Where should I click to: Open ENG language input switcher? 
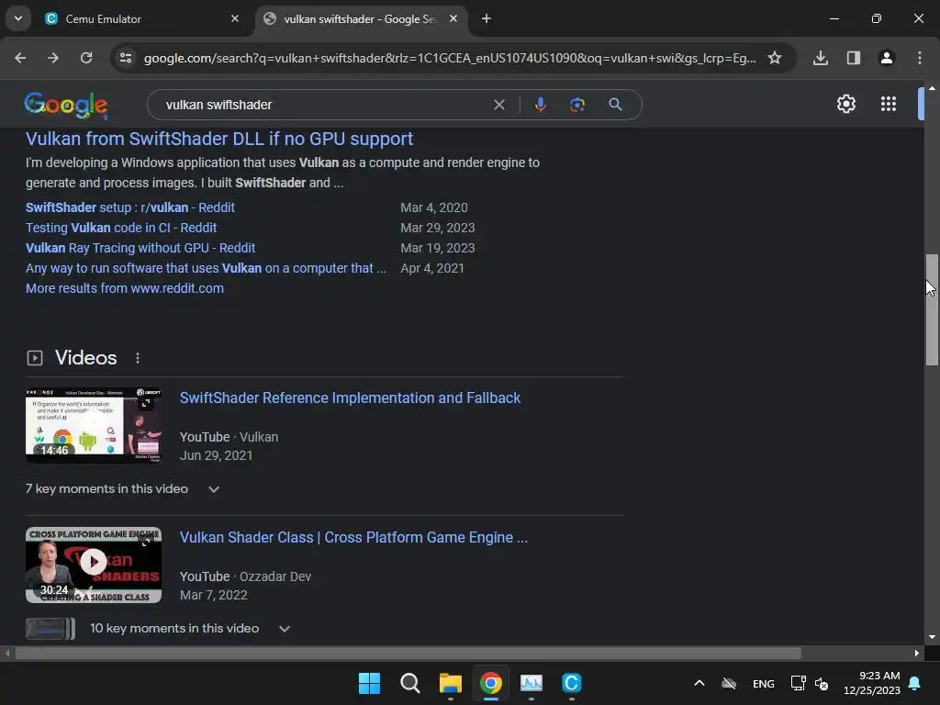point(763,684)
